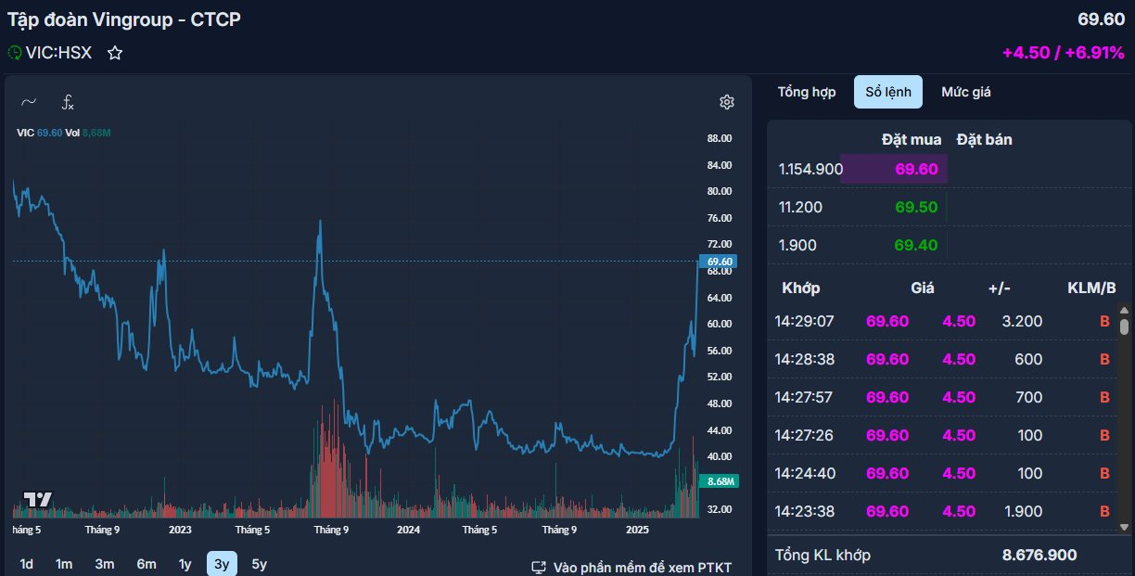This screenshot has height=576, width=1135.
Task: Click the VIC 69.60 Vol legend on chart
Action: pyautogui.click(x=63, y=133)
